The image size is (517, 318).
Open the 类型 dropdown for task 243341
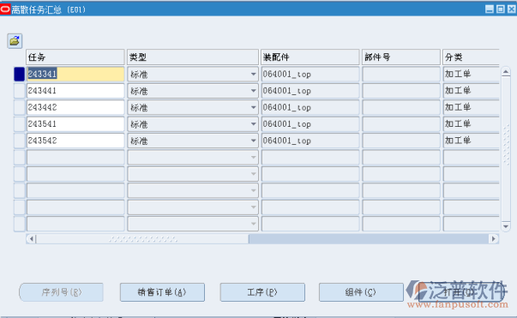pos(253,75)
